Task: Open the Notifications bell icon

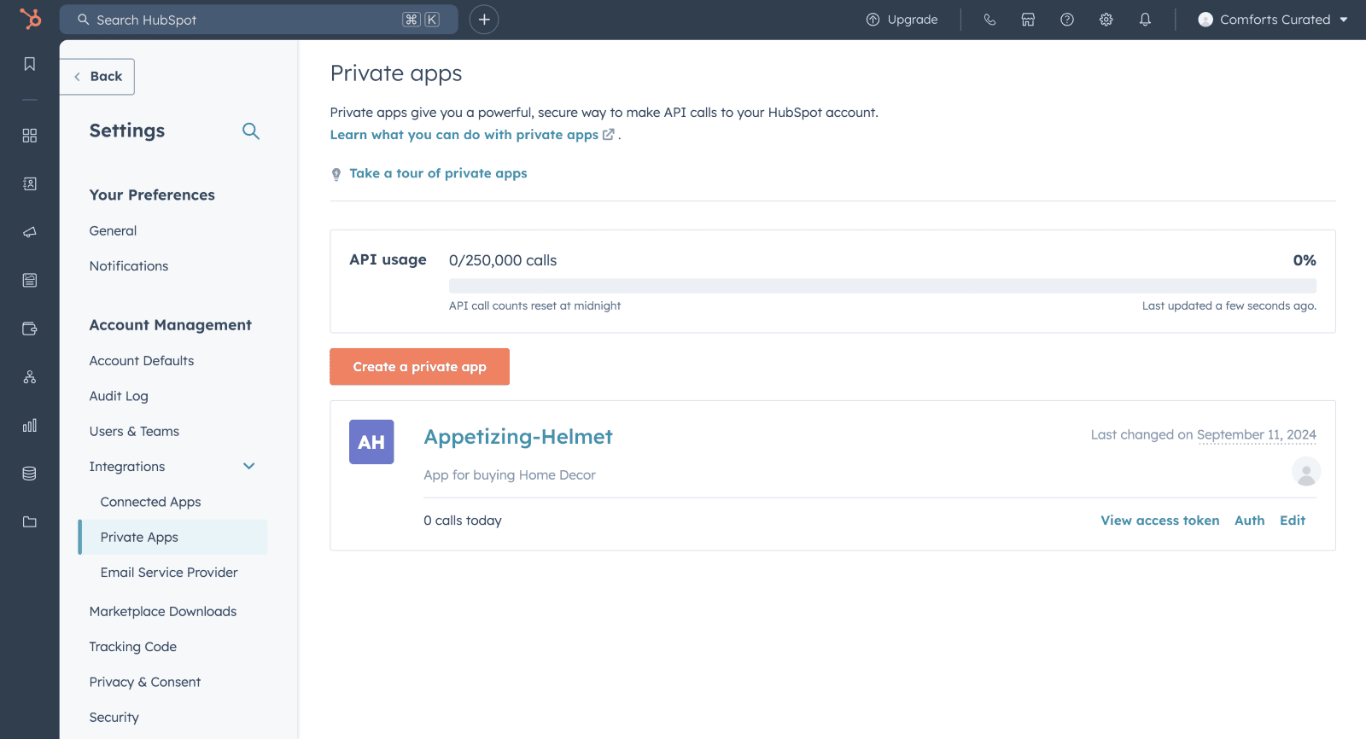Action: click(1145, 20)
